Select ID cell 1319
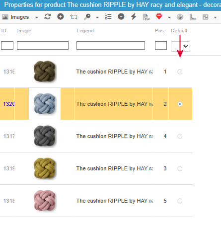Viewport: 221px width, 225px height. click(x=9, y=168)
